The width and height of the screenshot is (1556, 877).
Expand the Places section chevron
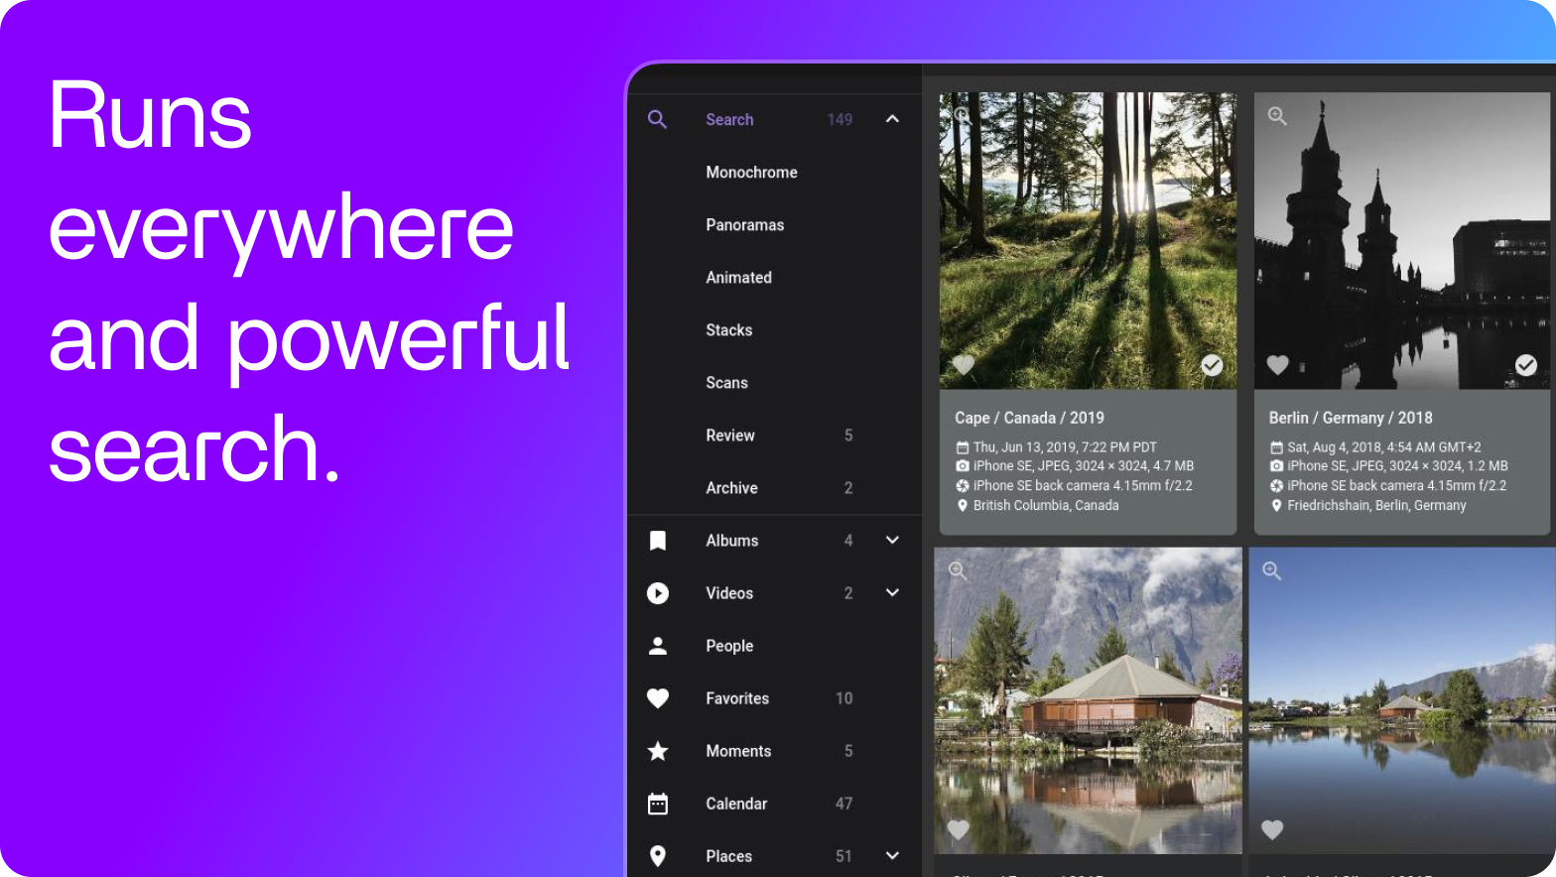point(892,856)
